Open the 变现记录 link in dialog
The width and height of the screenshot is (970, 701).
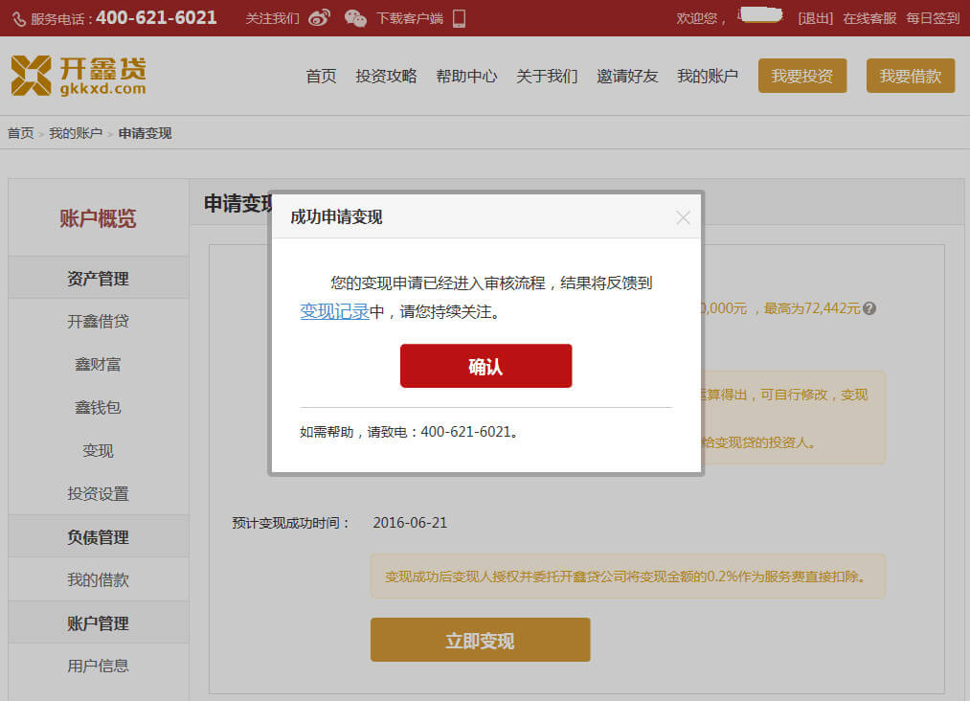pos(334,311)
